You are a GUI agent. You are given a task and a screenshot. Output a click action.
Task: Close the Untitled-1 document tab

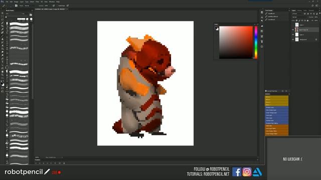[x=67, y=9]
